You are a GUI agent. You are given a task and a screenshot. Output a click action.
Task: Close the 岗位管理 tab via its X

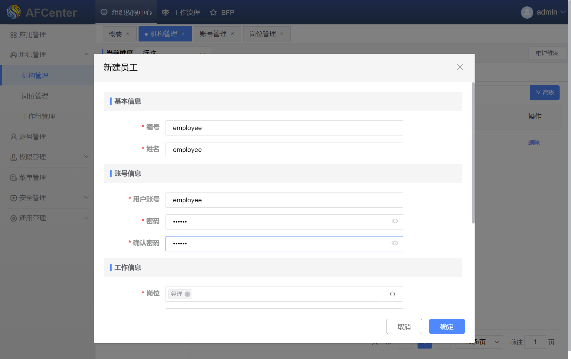point(282,34)
